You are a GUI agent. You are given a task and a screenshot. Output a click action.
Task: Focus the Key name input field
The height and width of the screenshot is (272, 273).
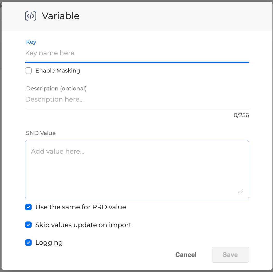[137, 53]
